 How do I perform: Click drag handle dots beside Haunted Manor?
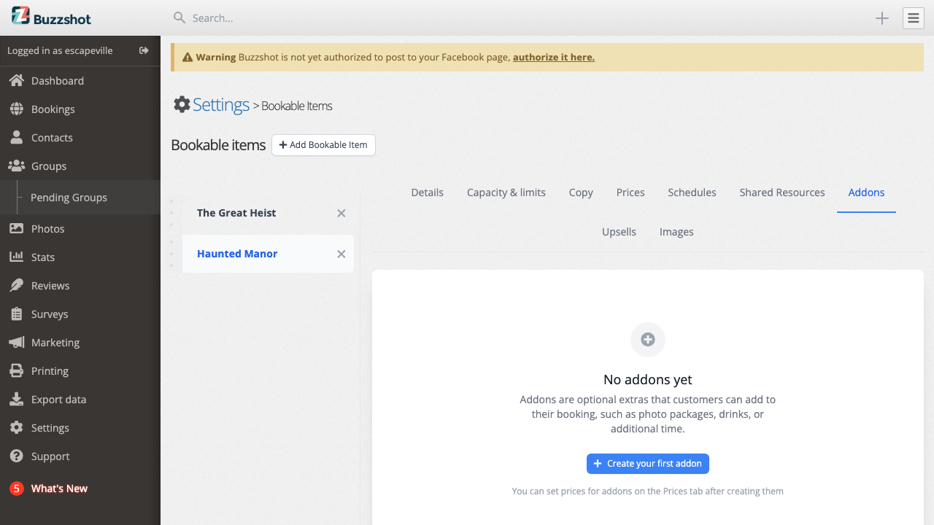(171, 254)
